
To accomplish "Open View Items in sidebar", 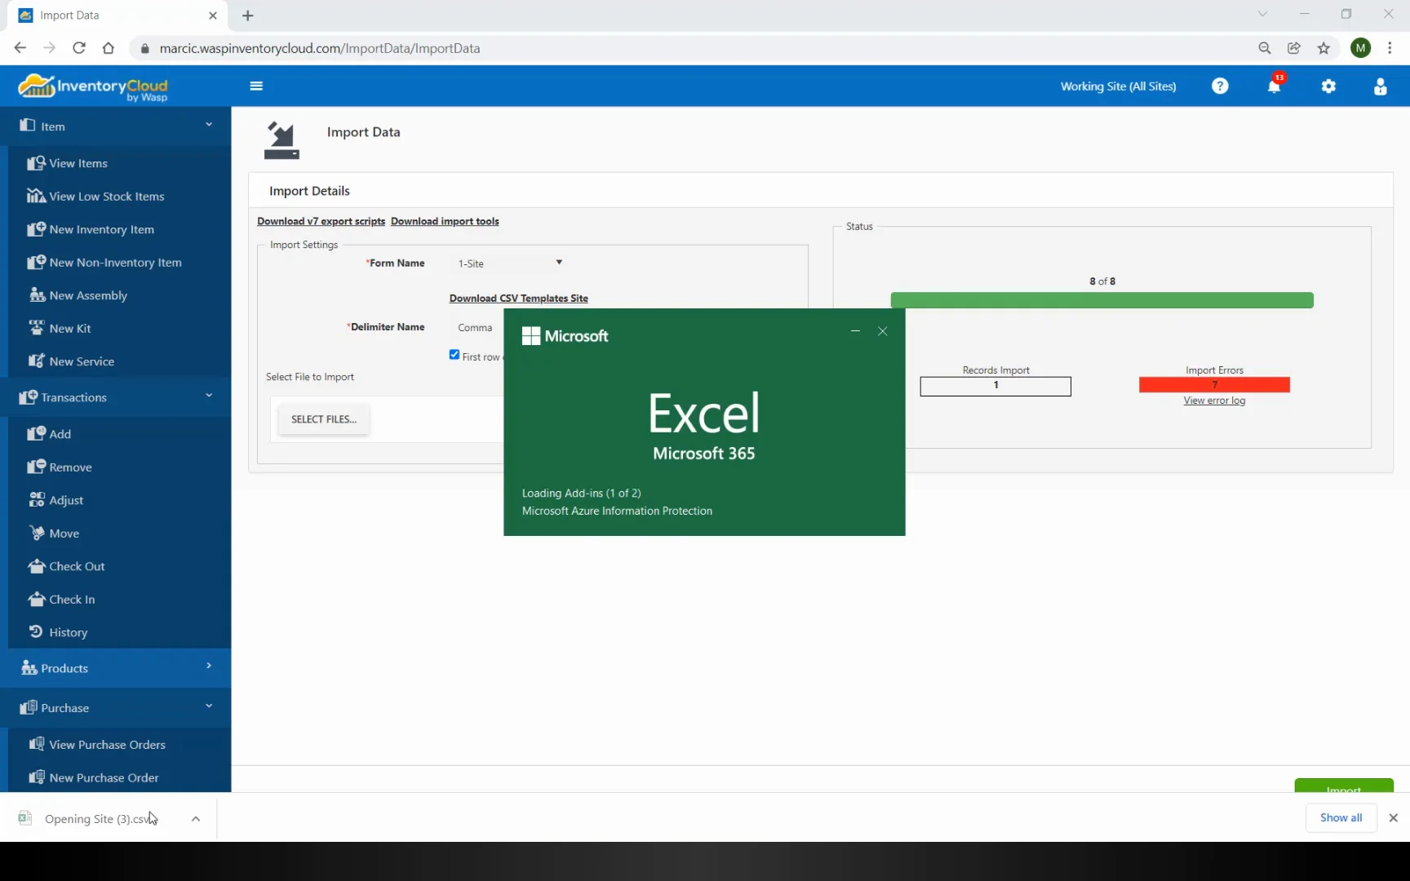I will pos(78,163).
